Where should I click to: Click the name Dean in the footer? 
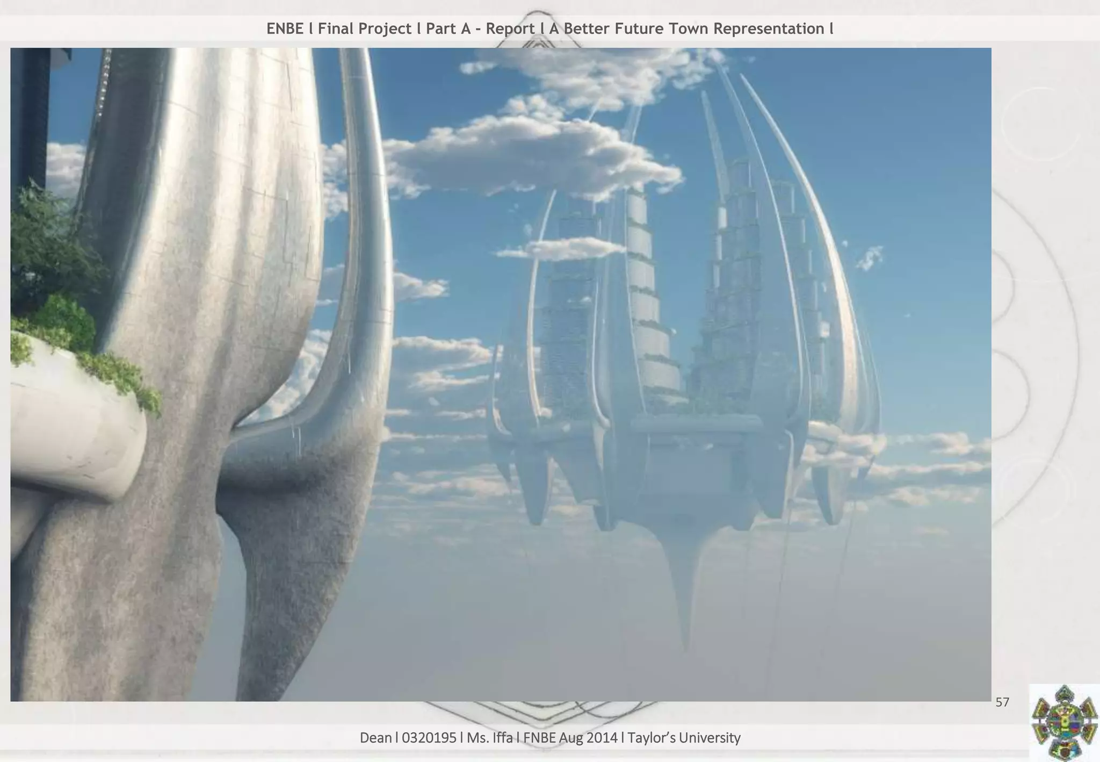click(x=375, y=738)
